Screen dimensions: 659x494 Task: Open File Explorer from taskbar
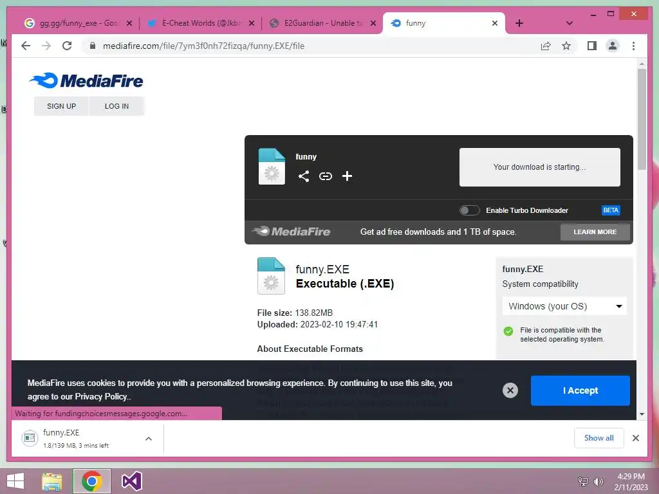coord(52,481)
